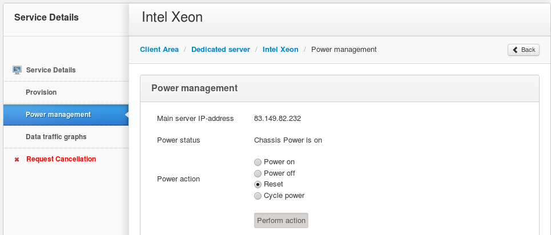
Task: Click the Back button
Action: (524, 50)
